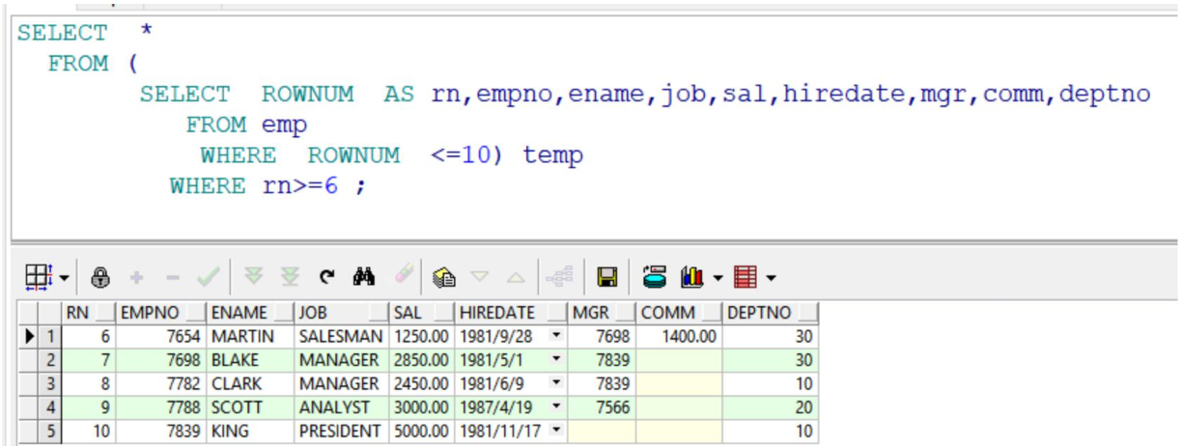Click the binoculars find icon
This screenshot has width=1182, height=446.
point(364,277)
